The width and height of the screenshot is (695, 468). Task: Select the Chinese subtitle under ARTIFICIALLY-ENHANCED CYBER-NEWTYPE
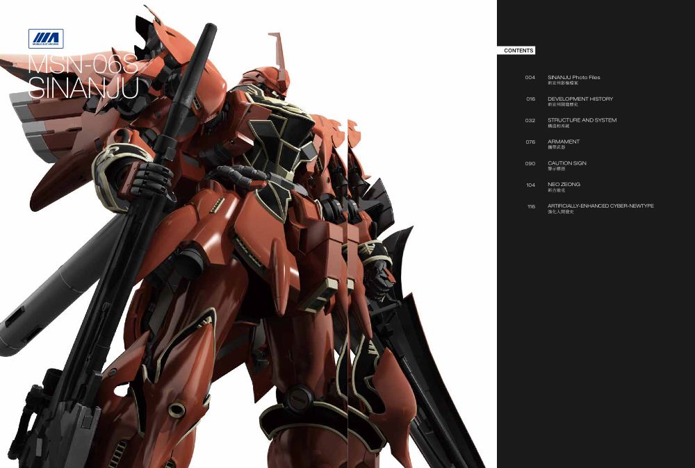click(561, 212)
